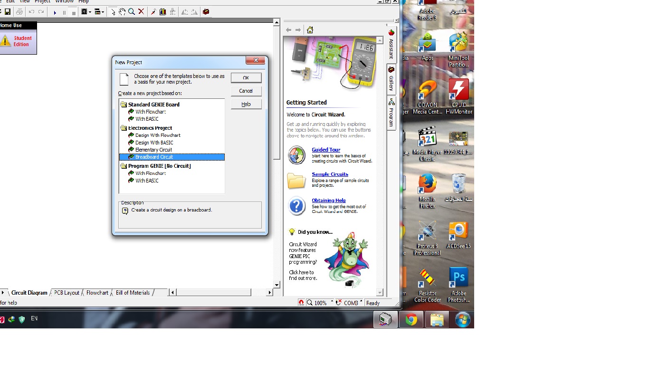Open the Edit menu
This screenshot has width=649, height=365.
coord(10,1)
